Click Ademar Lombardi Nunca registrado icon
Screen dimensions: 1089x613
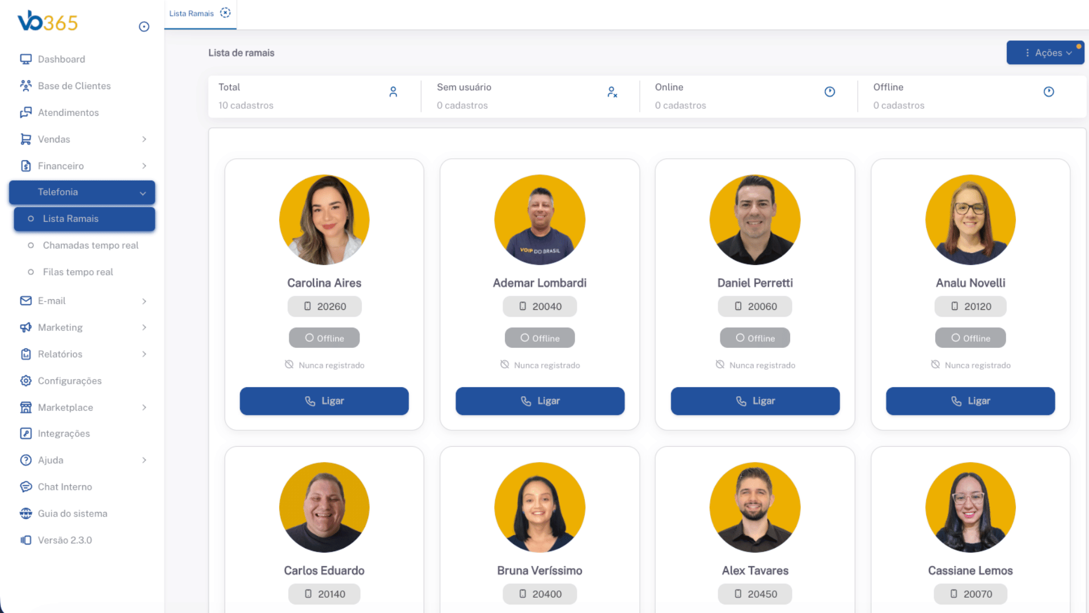point(505,364)
